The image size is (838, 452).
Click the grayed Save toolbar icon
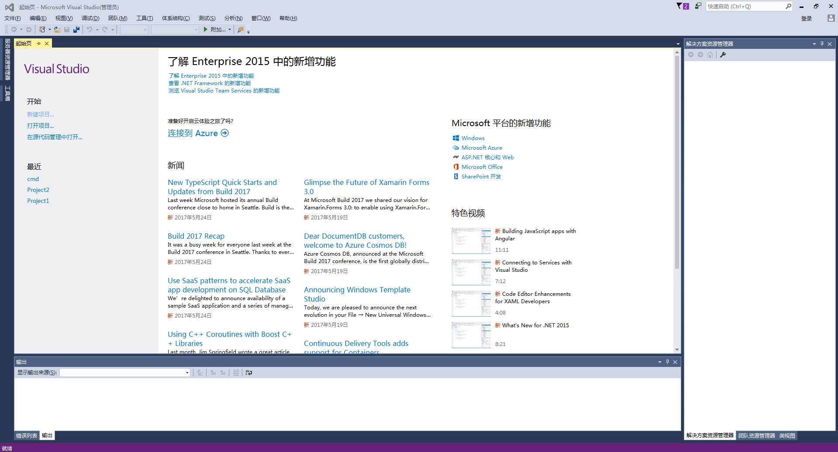(67, 29)
